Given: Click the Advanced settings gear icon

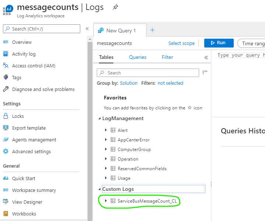Looking at the screenshot, I should (x=6, y=151).
